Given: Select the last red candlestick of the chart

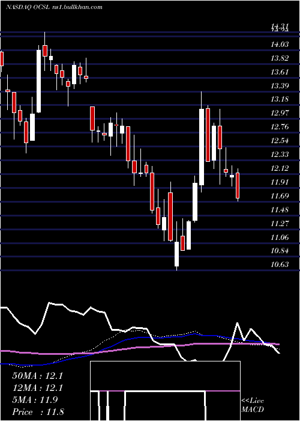Looking at the screenshot, I should (x=238, y=185).
